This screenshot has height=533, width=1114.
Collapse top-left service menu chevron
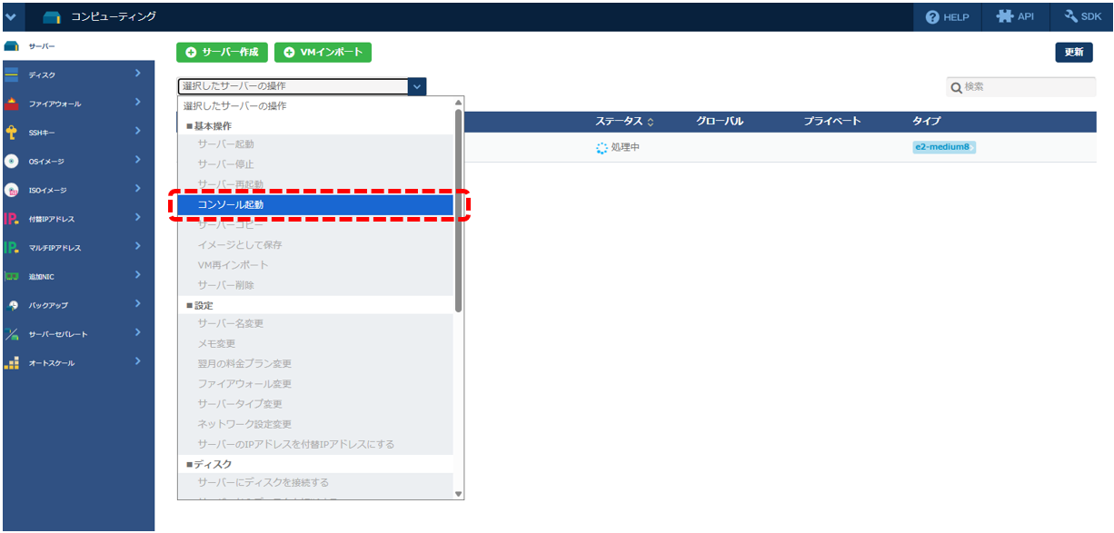(x=10, y=16)
